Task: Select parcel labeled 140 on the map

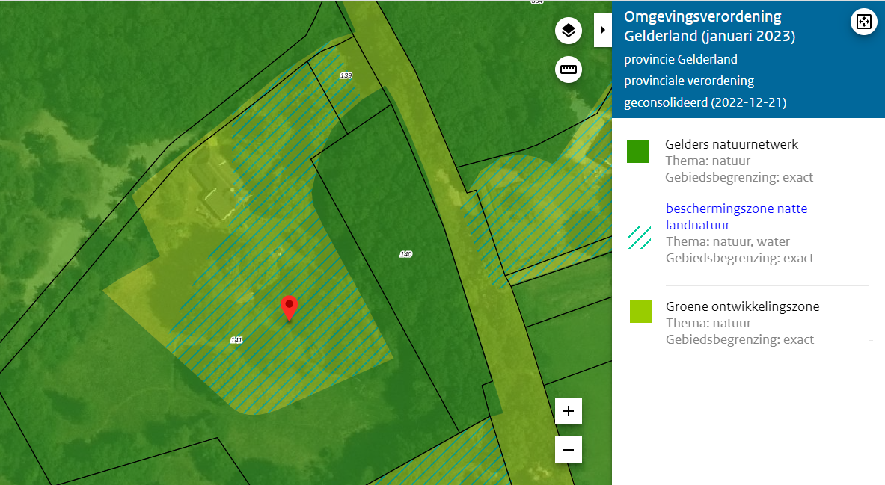Action: (x=405, y=254)
